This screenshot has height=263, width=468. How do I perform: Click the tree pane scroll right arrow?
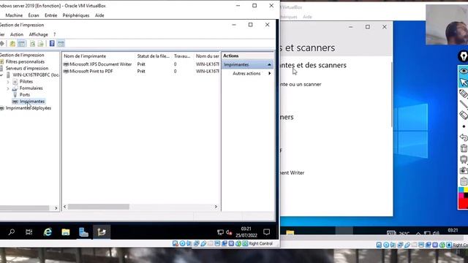[x=56, y=207]
